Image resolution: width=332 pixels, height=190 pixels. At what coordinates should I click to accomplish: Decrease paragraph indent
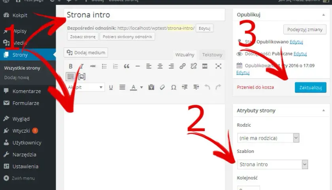coord(185,87)
